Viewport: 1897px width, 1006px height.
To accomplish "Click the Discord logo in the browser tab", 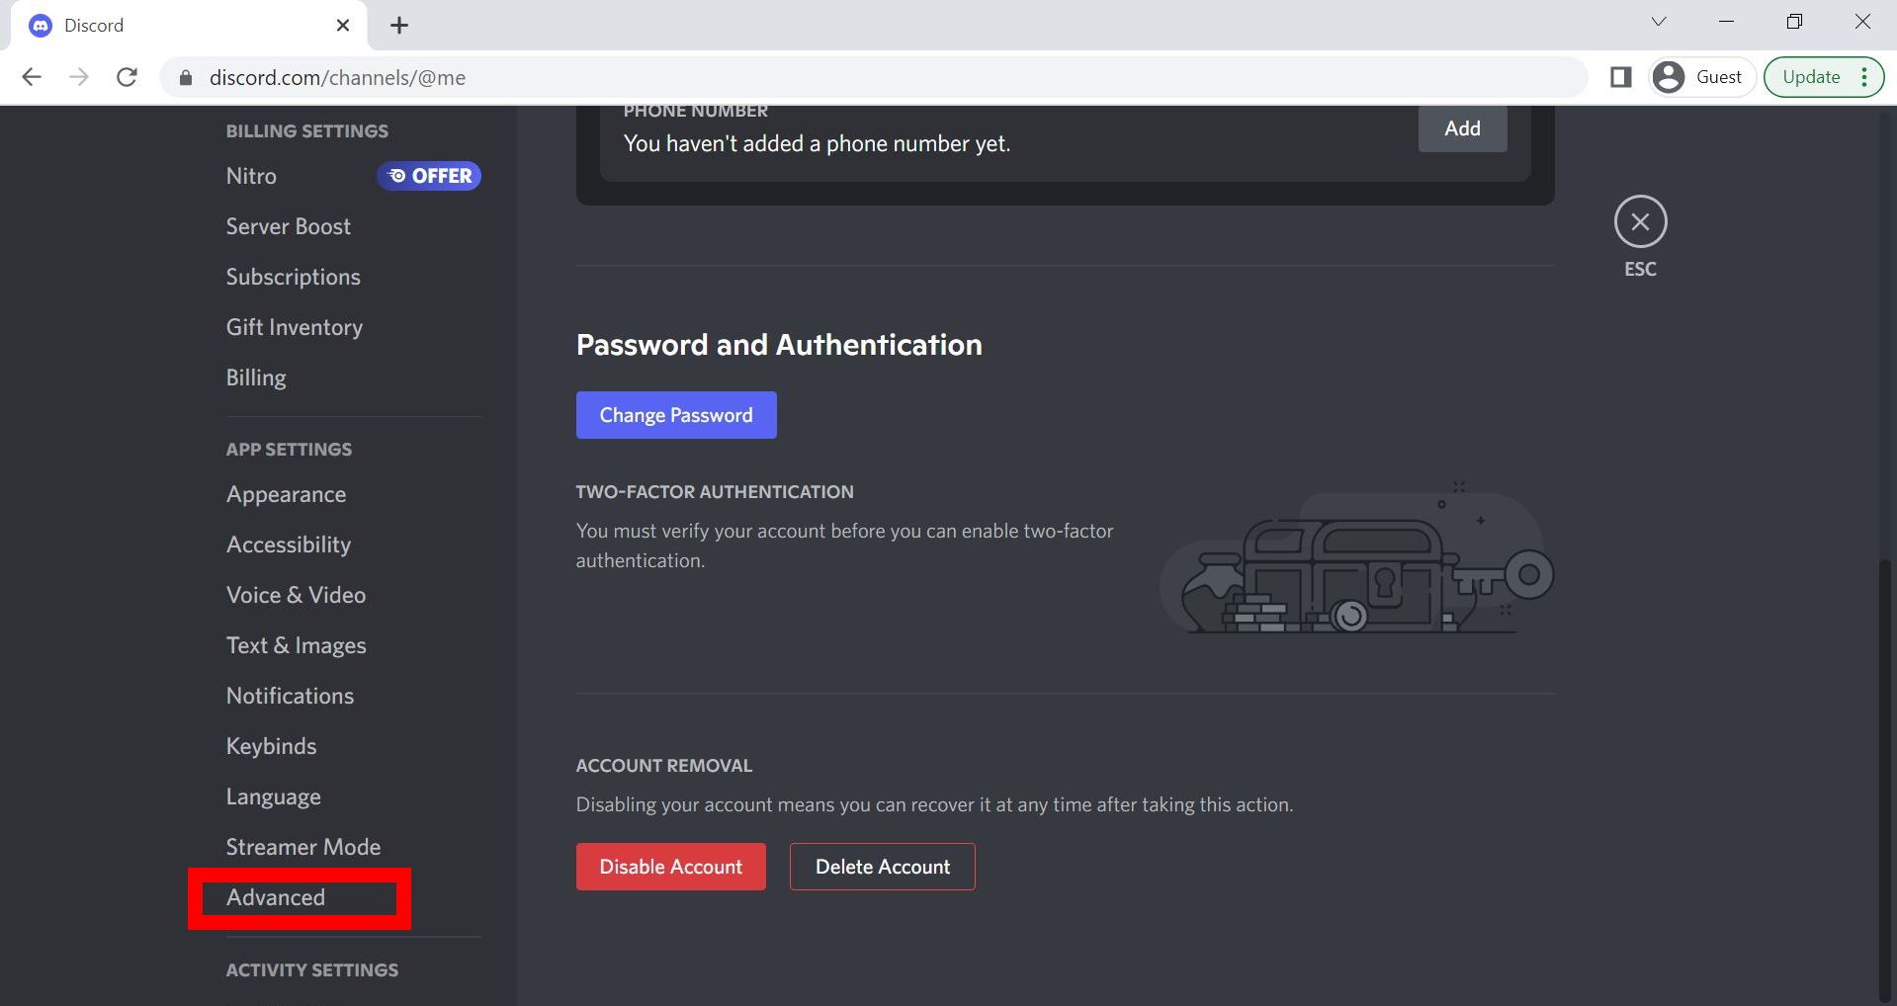I will point(40,25).
